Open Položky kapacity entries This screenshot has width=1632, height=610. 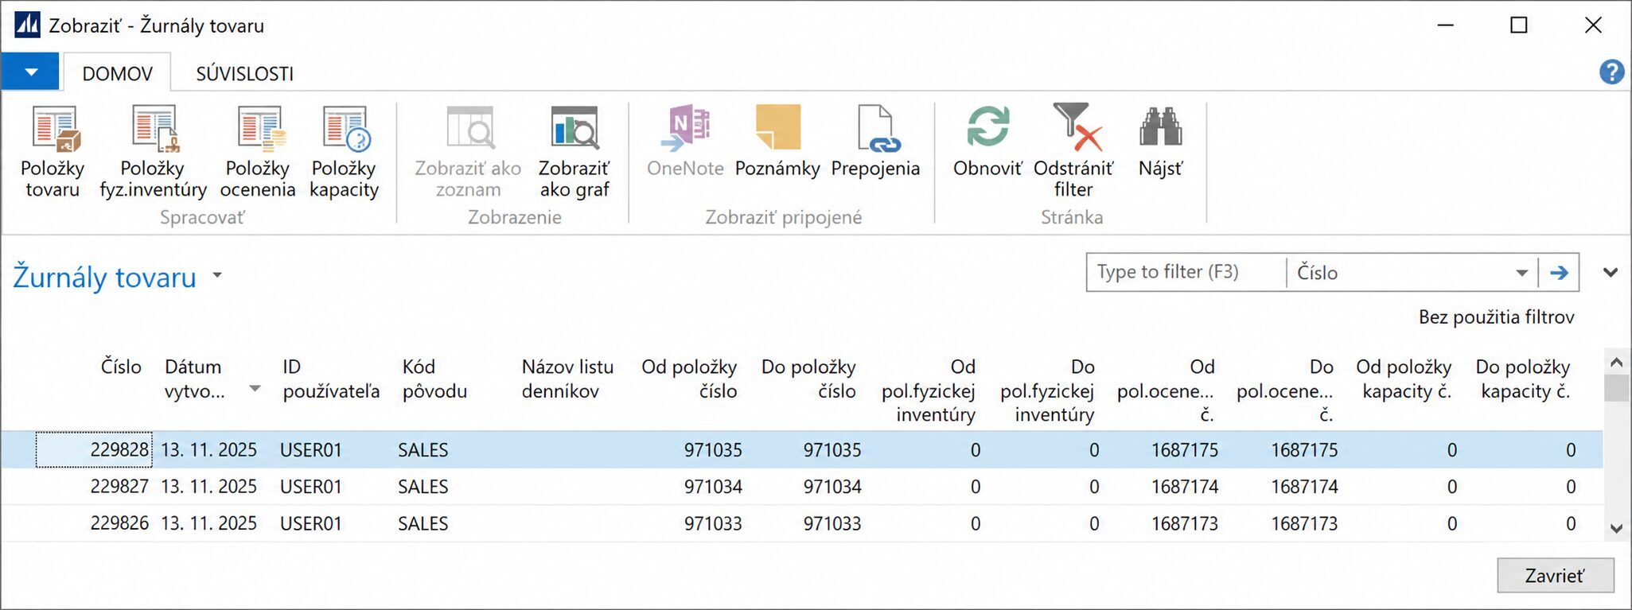click(344, 152)
